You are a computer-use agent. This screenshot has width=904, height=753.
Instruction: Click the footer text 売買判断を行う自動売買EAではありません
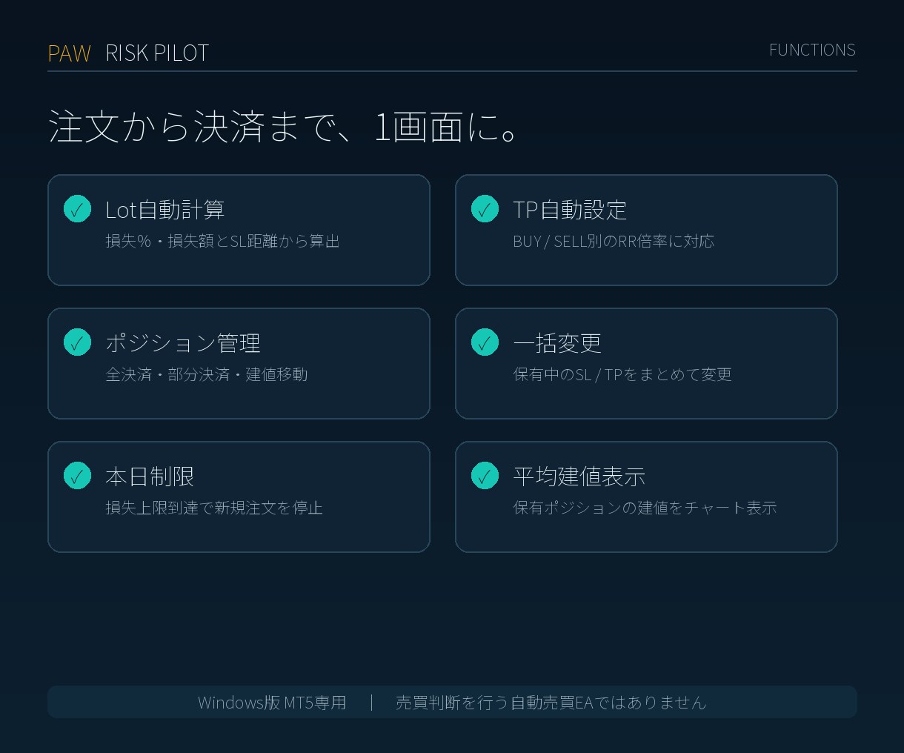point(551,702)
